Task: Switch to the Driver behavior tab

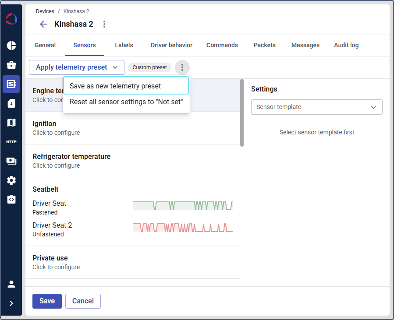Action: 171,45
